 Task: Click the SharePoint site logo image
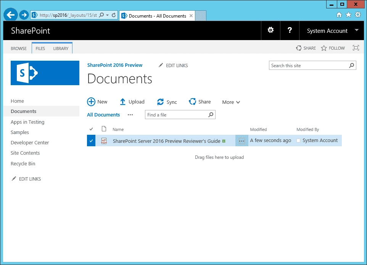tap(45, 73)
